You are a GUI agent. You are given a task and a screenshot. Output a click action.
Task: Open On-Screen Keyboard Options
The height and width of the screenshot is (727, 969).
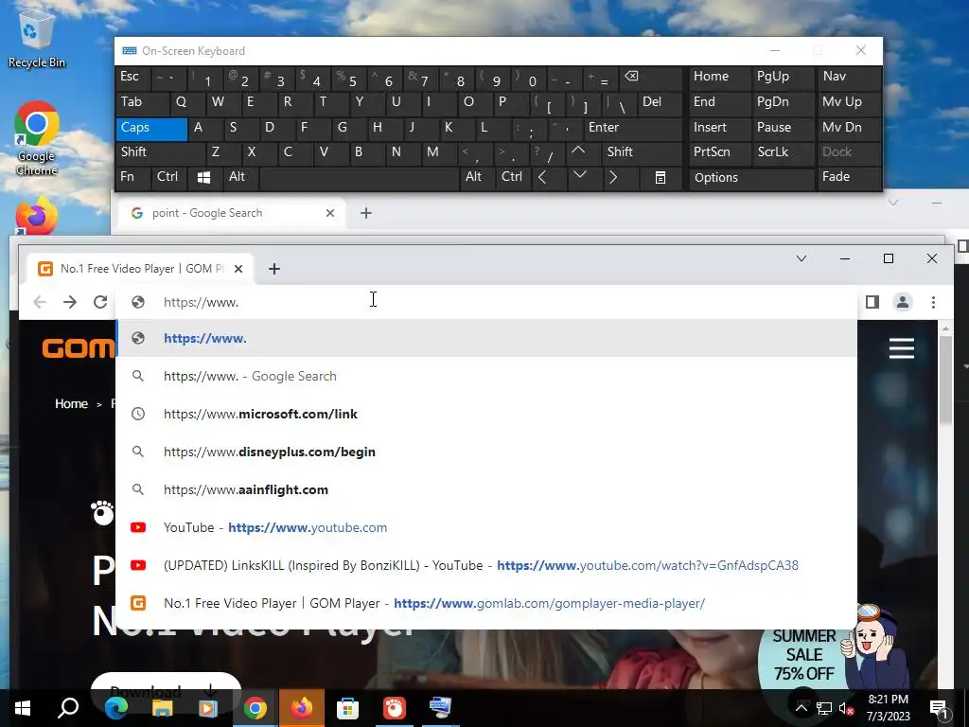click(x=750, y=177)
